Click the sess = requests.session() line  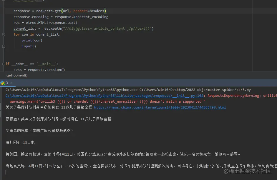(x=39, y=70)
